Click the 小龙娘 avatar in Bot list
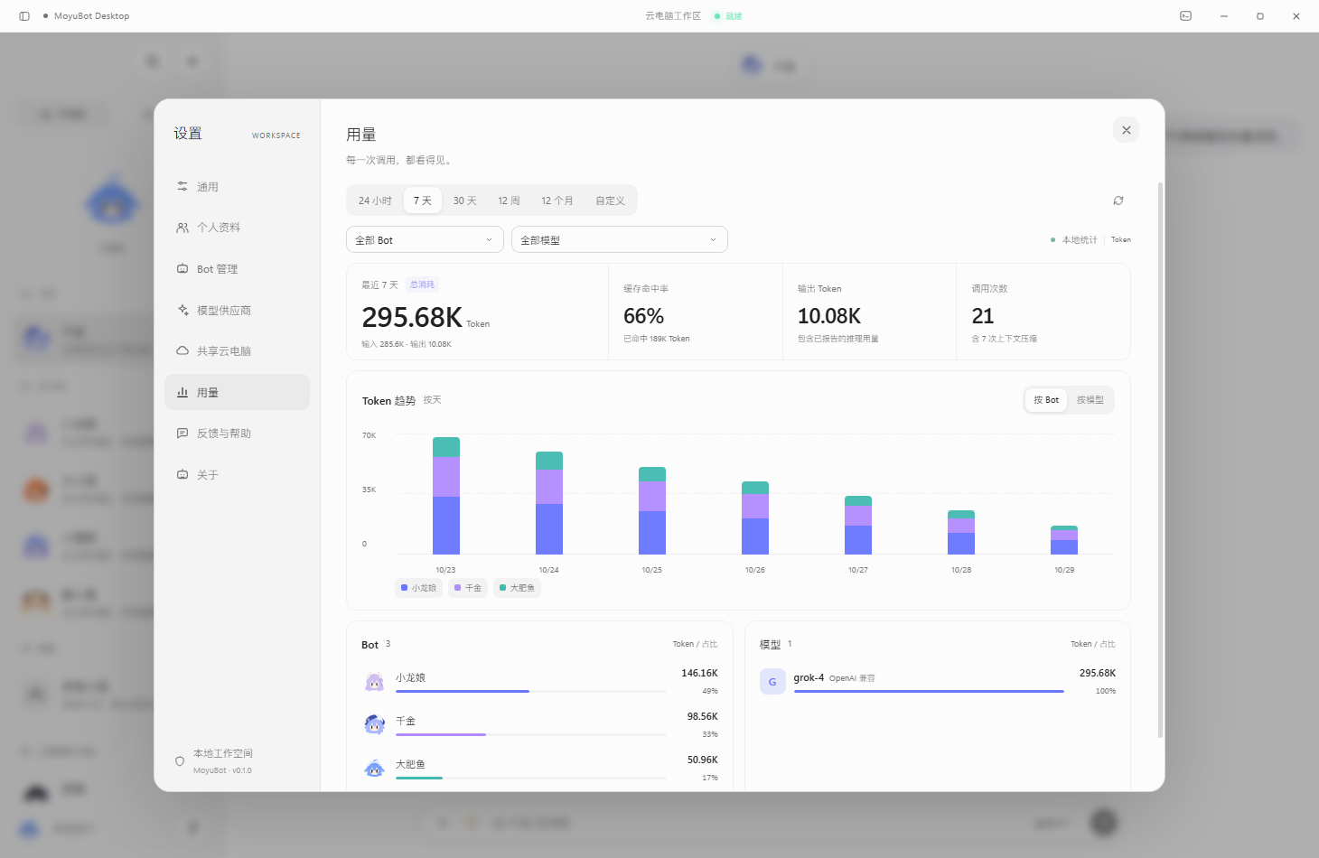 tap(374, 682)
